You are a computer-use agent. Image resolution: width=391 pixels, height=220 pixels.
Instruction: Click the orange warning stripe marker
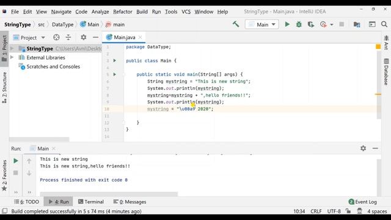click(378, 94)
